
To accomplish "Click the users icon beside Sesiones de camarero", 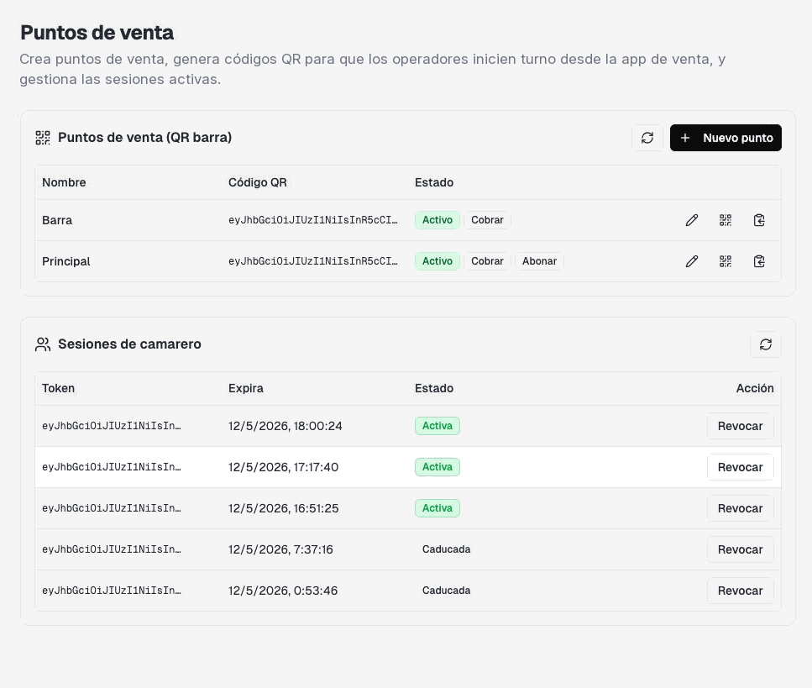I will tap(43, 344).
